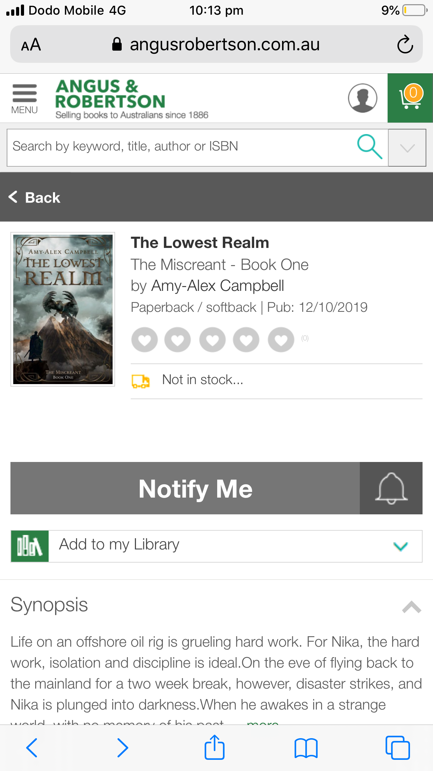Screen dimensions: 433x771
Task: Rate the book one heart
Action: pyautogui.click(x=144, y=339)
